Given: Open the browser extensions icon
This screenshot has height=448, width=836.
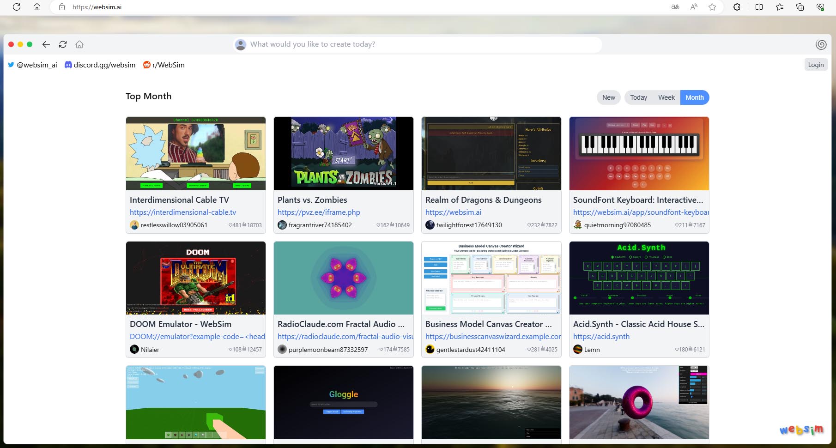Looking at the screenshot, I should 737,7.
